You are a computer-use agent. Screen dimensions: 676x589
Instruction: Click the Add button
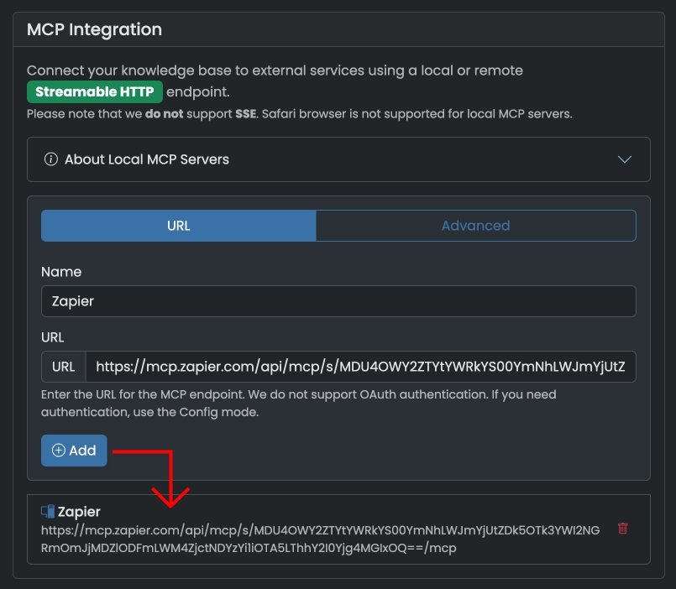(74, 451)
